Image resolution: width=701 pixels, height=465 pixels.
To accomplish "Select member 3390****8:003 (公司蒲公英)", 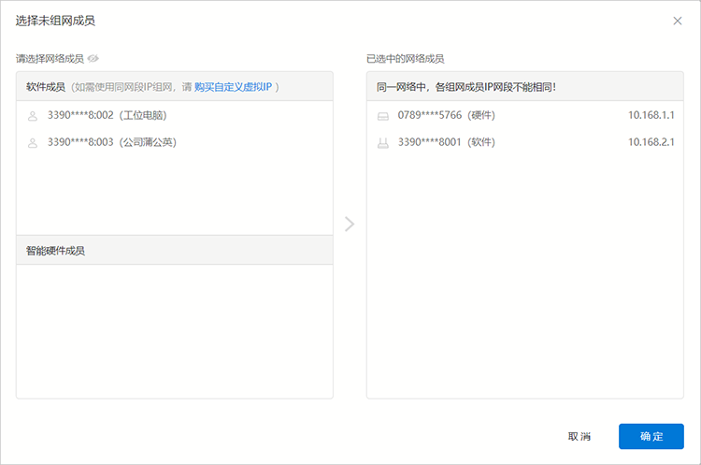I will tap(175, 142).
